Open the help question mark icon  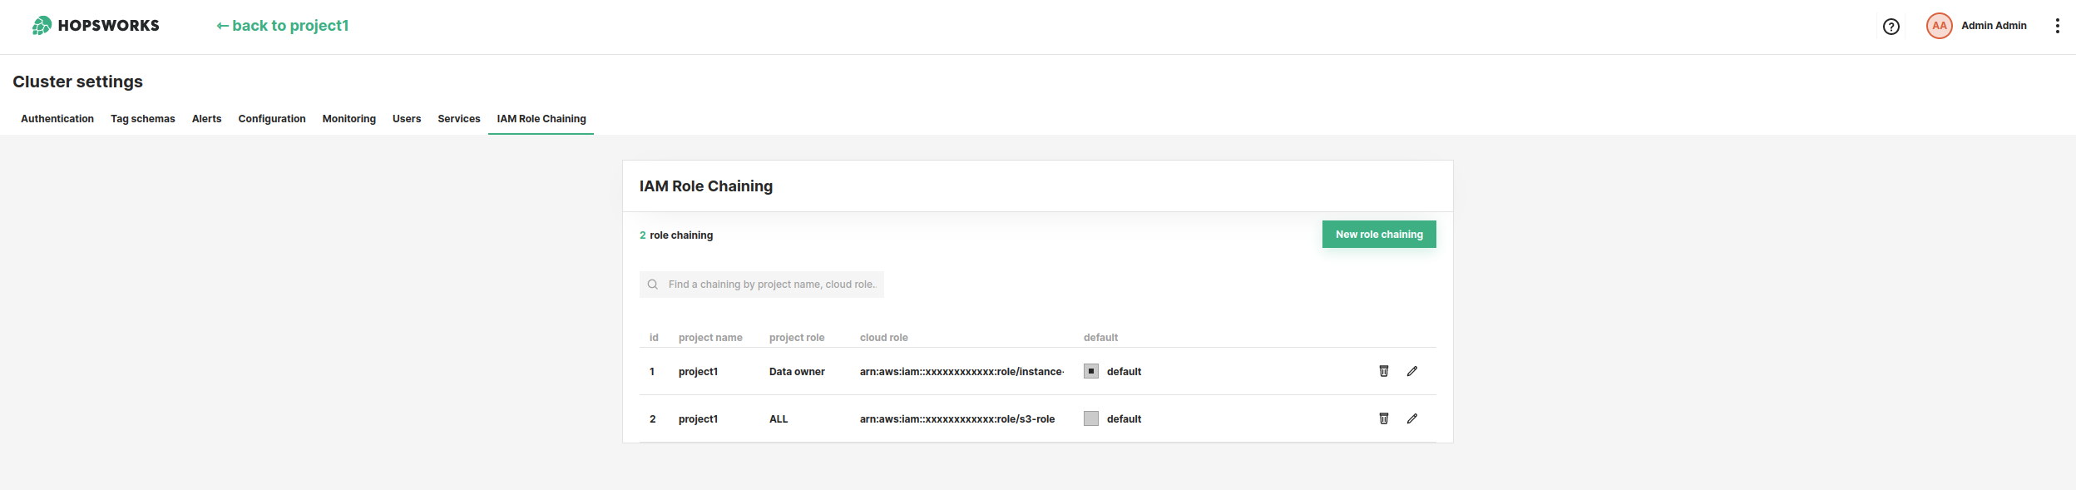click(1891, 27)
